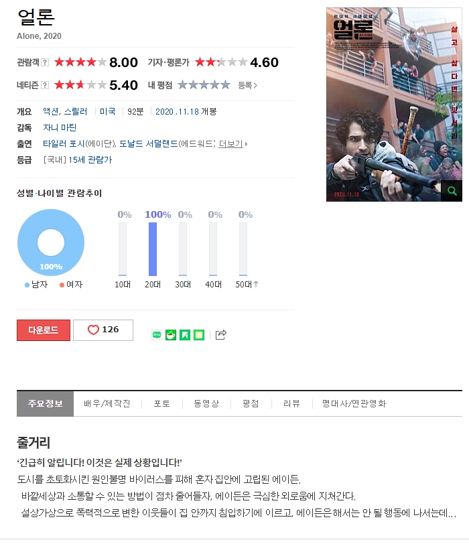Image resolution: width=469 pixels, height=544 pixels.
Task: Click the magnifier icon on poster
Action: pos(452,191)
